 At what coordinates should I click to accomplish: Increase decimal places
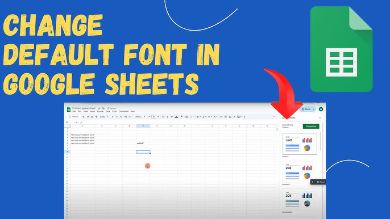tap(126, 117)
